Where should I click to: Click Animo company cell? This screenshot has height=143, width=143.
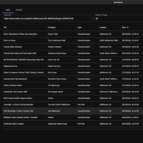[51, 98]
